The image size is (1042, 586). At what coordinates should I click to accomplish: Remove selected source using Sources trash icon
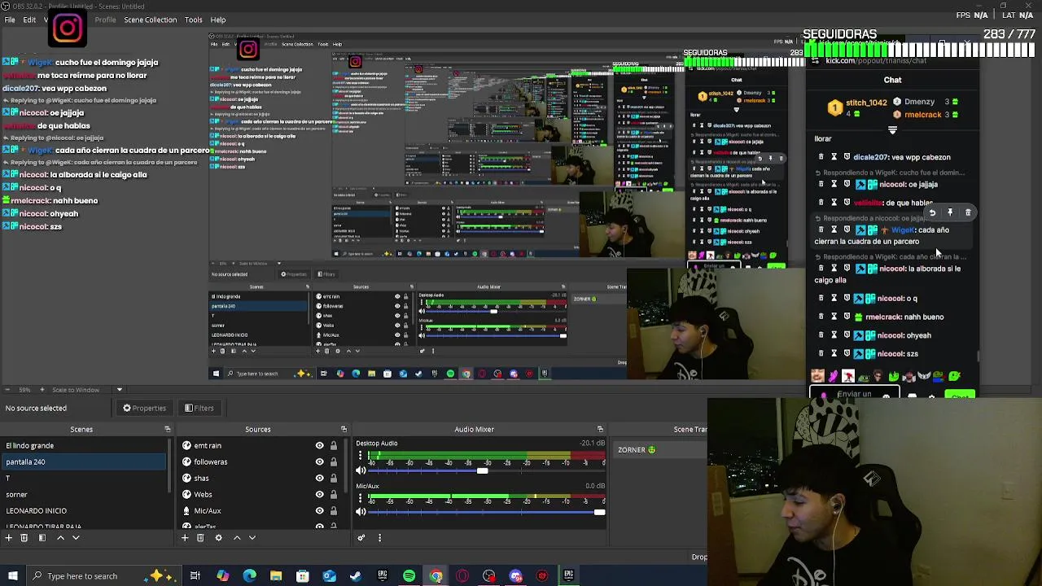[200, 538]
